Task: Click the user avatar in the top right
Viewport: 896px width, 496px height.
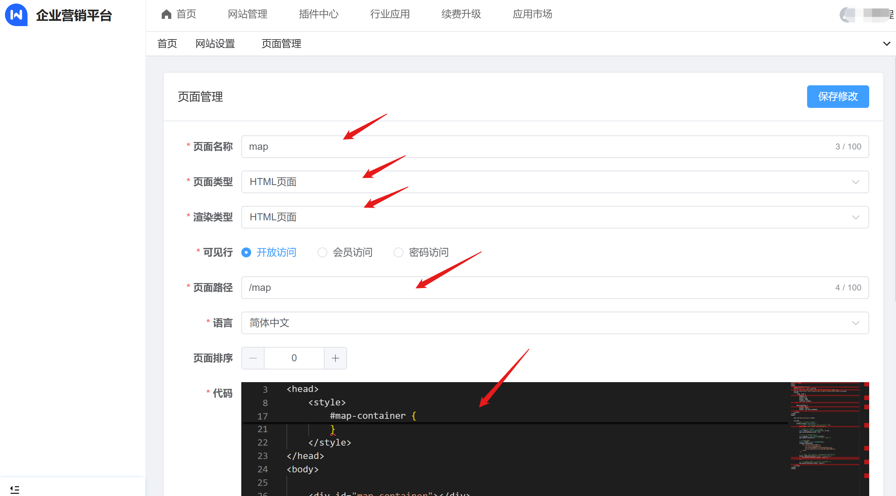Action: click(847, 14)
